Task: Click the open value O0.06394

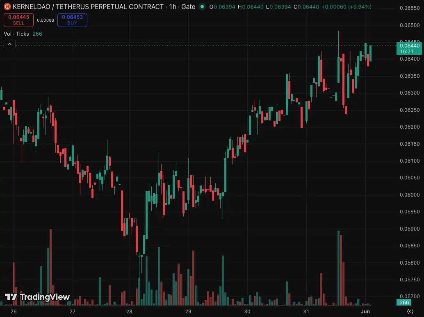Action: [222, 7]
